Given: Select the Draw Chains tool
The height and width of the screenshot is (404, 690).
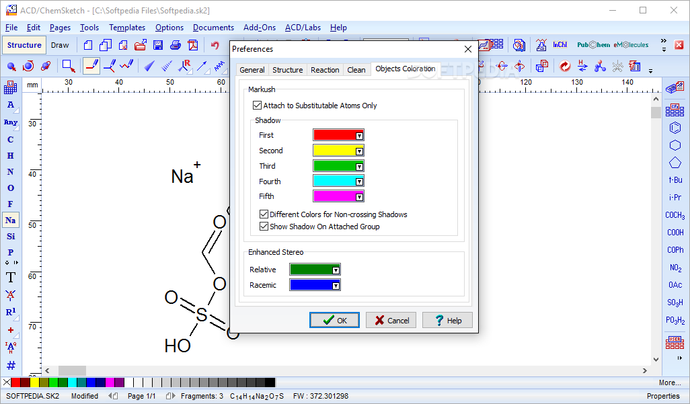Looking at the screenshot, I should (x=126, y=66).
